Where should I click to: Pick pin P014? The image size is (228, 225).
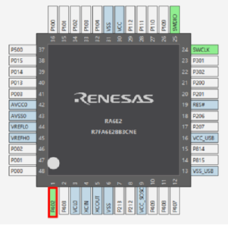[x=23, y=72]
